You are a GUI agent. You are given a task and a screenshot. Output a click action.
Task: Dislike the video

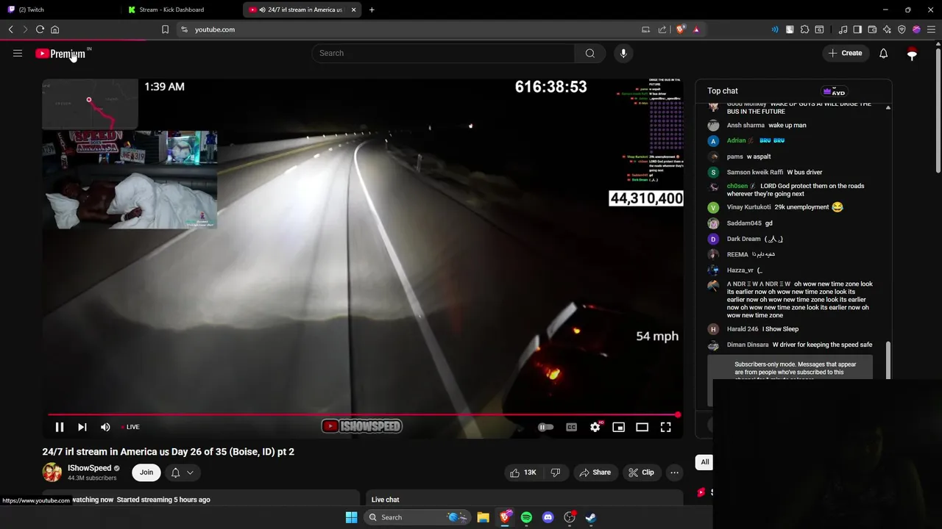coord(556,472)
